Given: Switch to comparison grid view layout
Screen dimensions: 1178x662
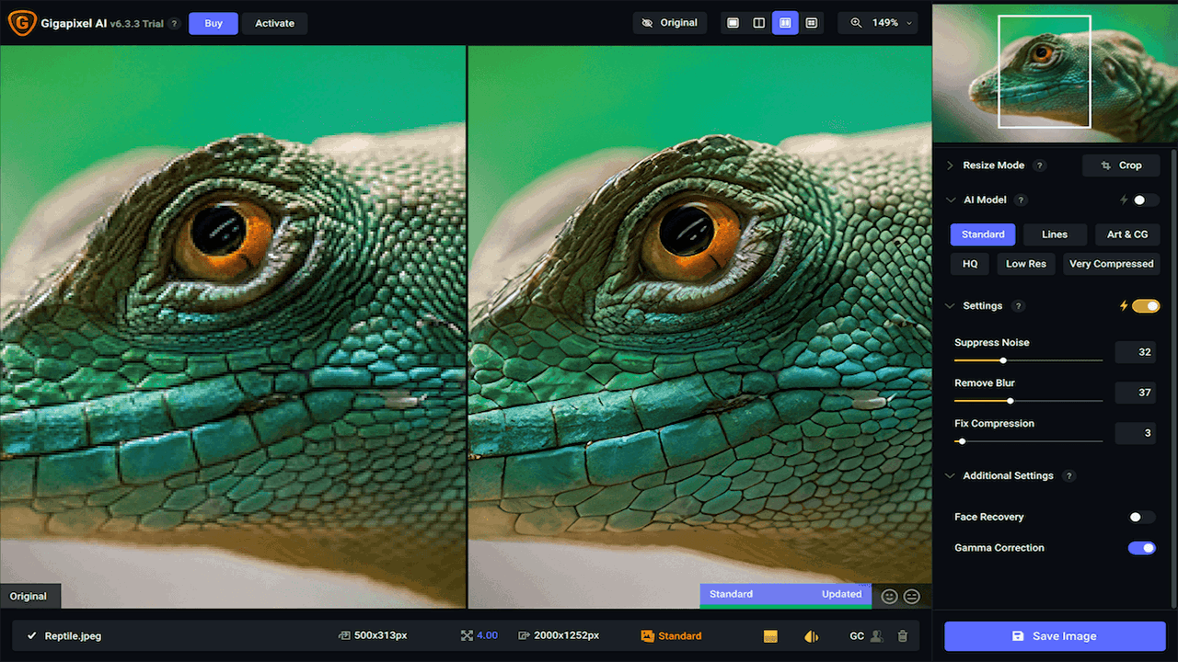Looking at the screenshot, I should coord(812,23).
